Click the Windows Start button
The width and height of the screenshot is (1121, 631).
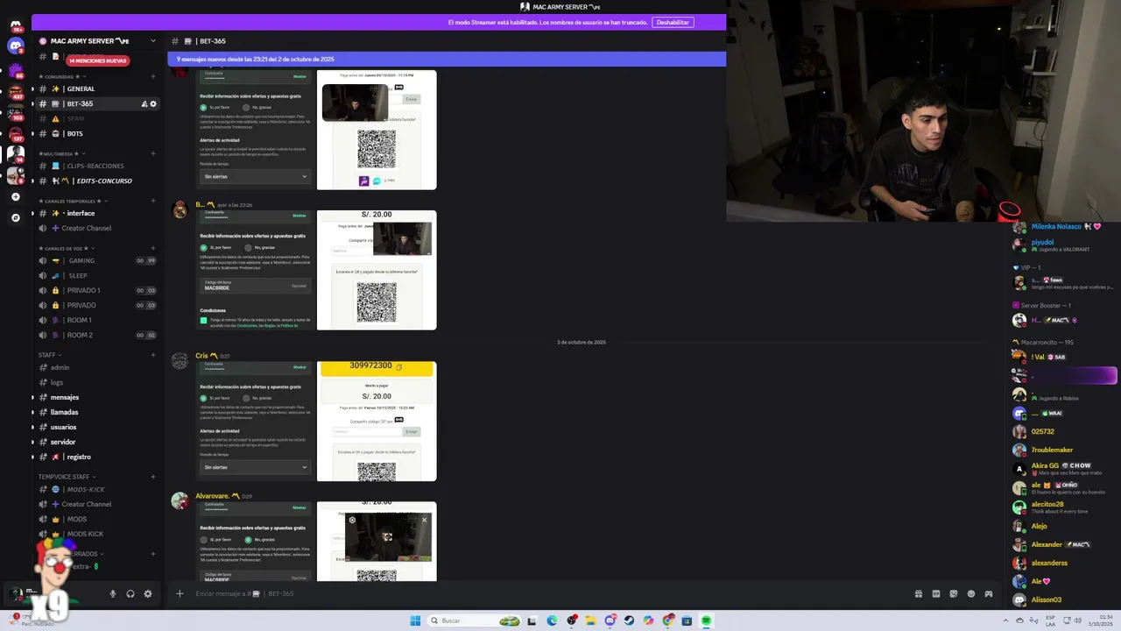pos(415,620)
